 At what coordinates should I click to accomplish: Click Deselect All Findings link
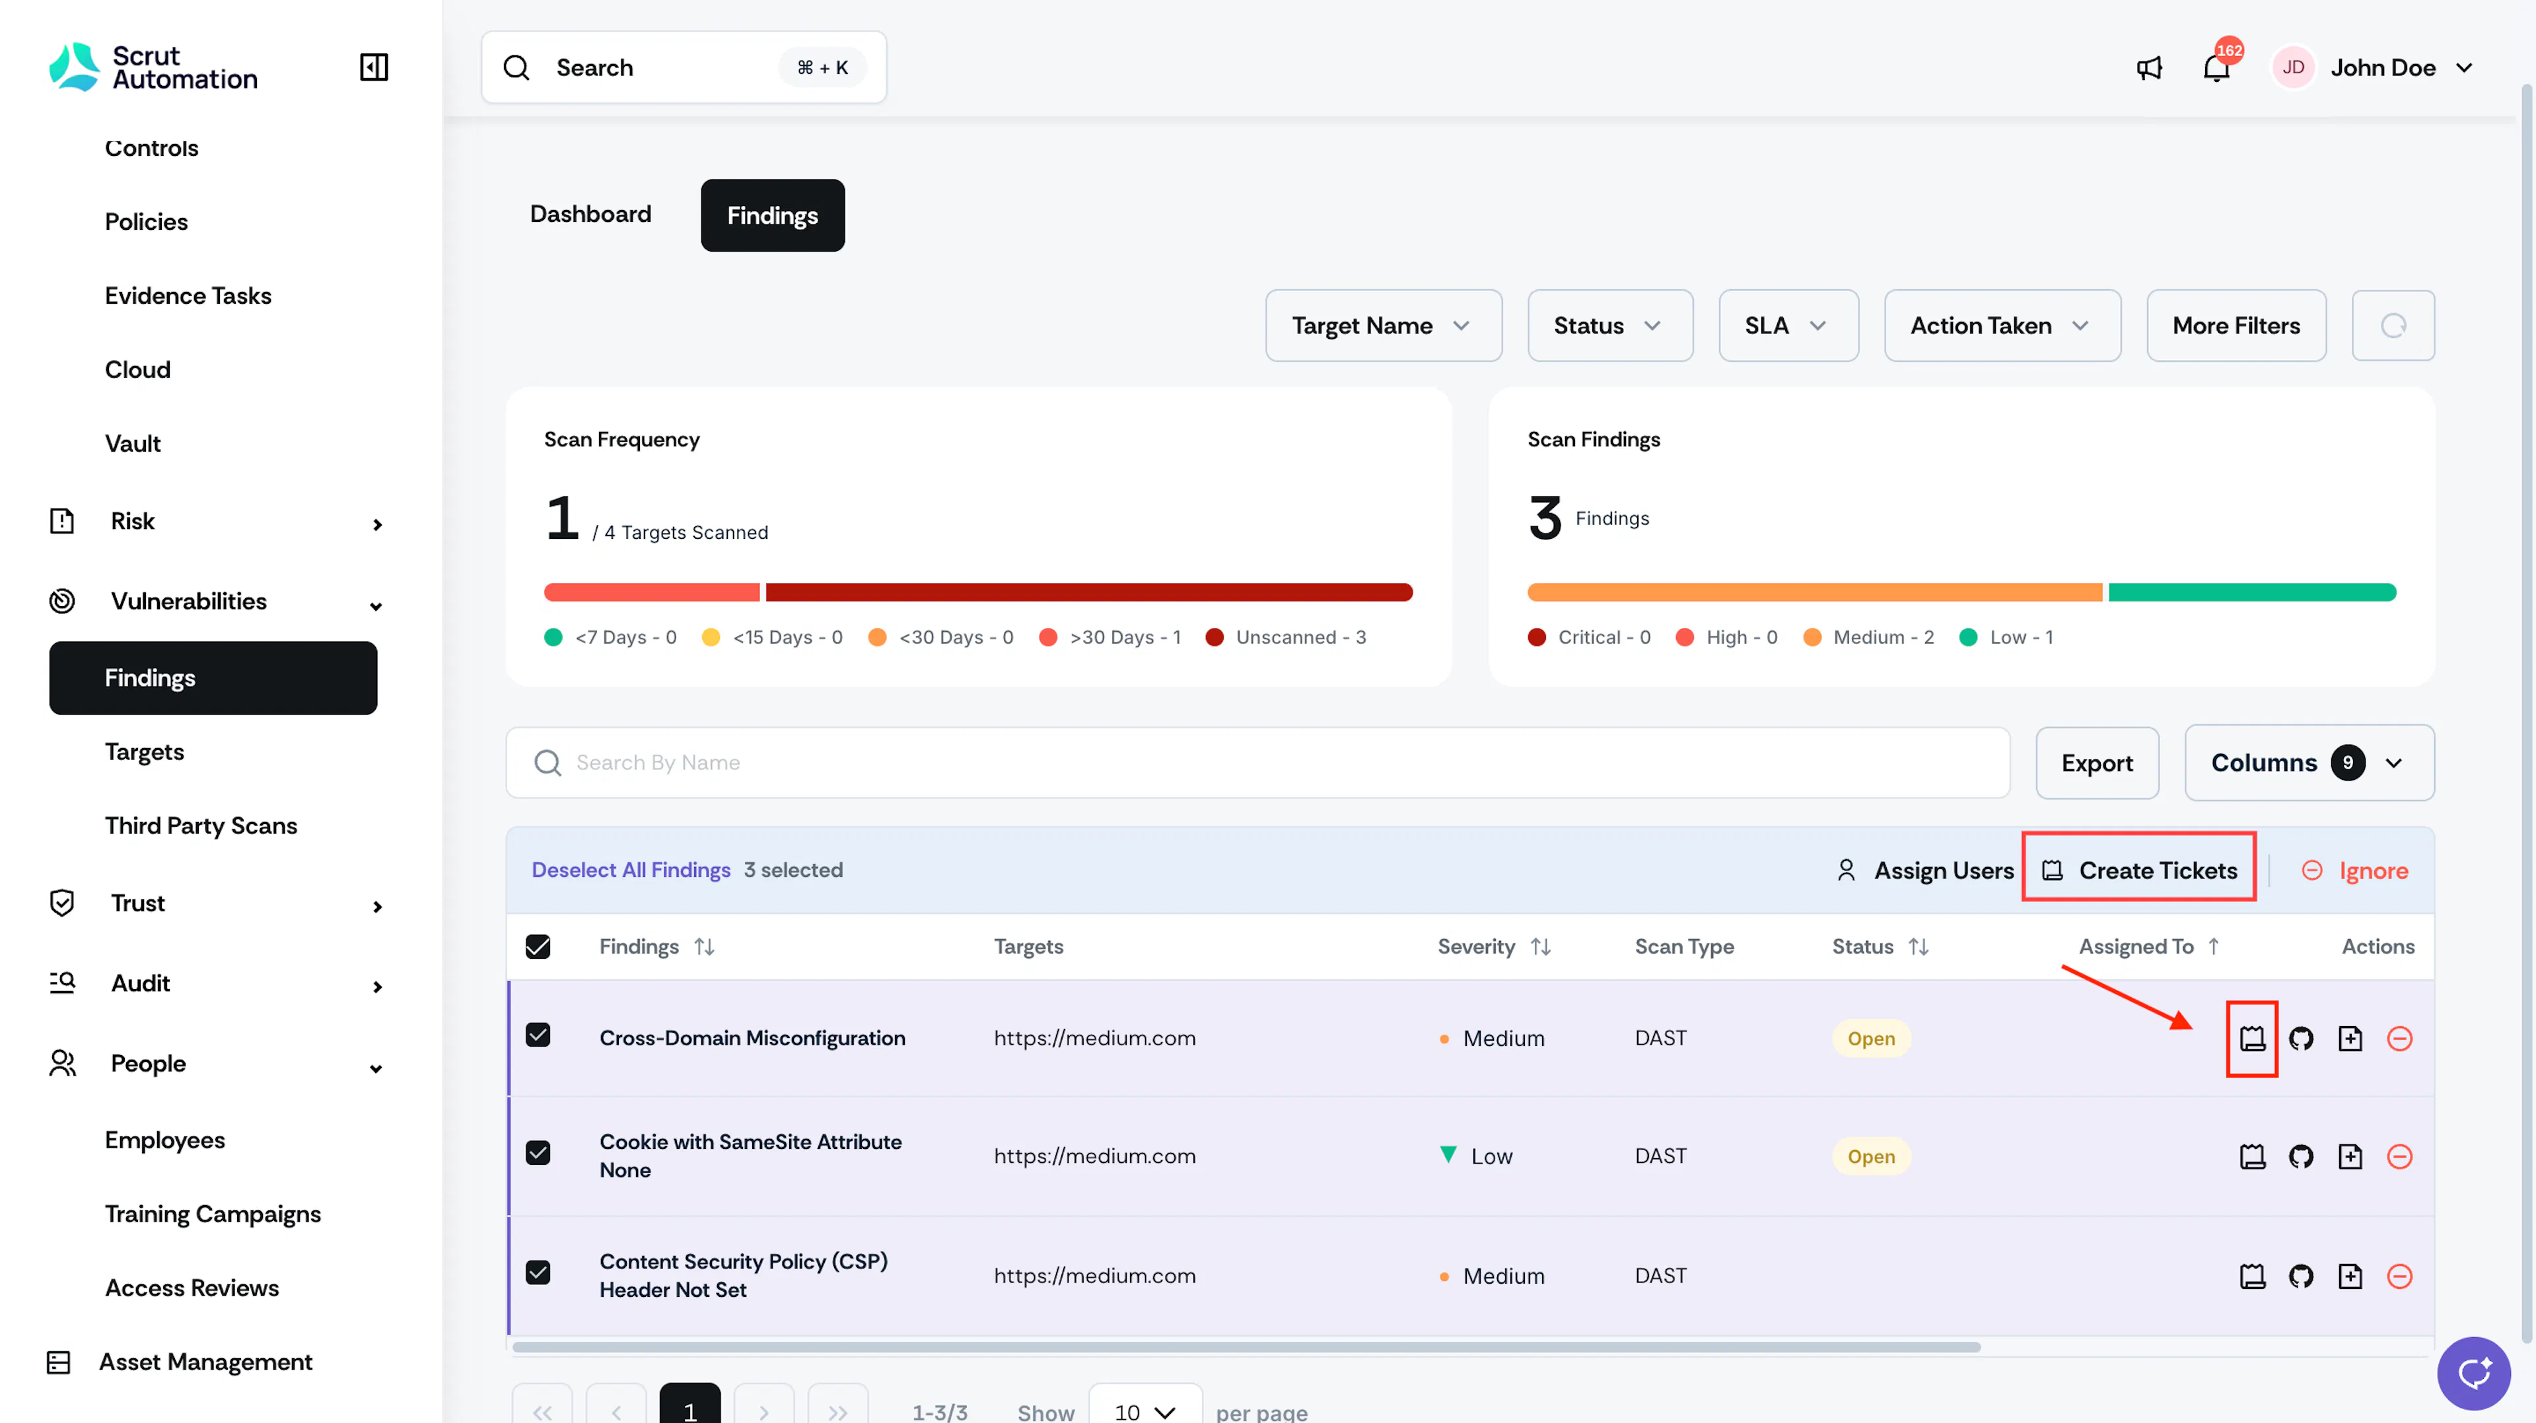tap(631, 870)
